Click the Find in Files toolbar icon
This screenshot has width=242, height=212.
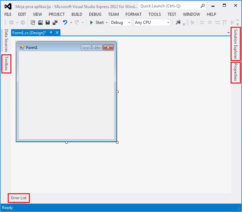coord(178,22)
